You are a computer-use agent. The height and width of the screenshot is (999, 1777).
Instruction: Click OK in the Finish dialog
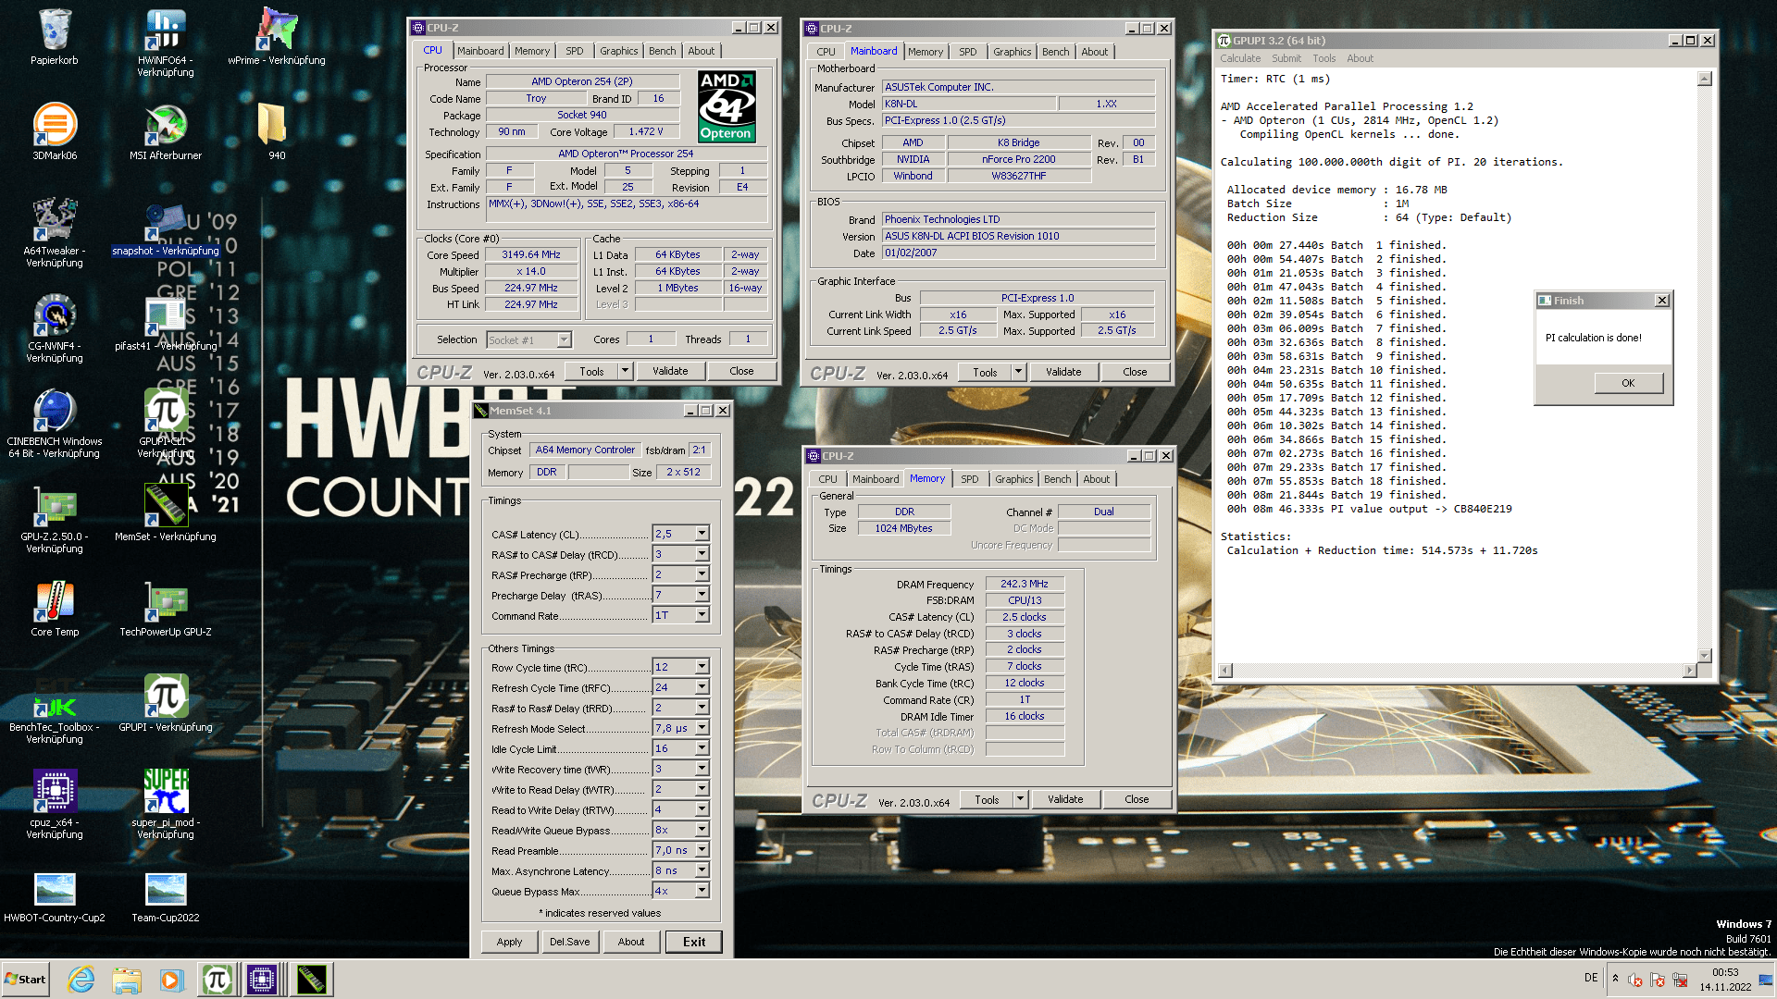[x=1628, y=383]
